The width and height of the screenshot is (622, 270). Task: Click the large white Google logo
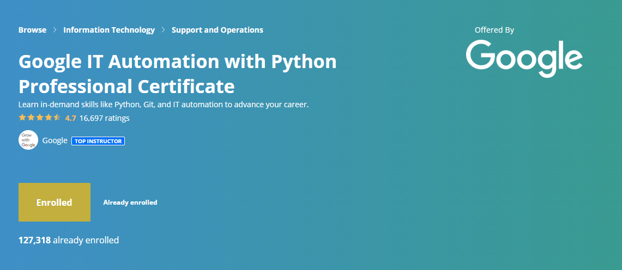pos(524,59)
